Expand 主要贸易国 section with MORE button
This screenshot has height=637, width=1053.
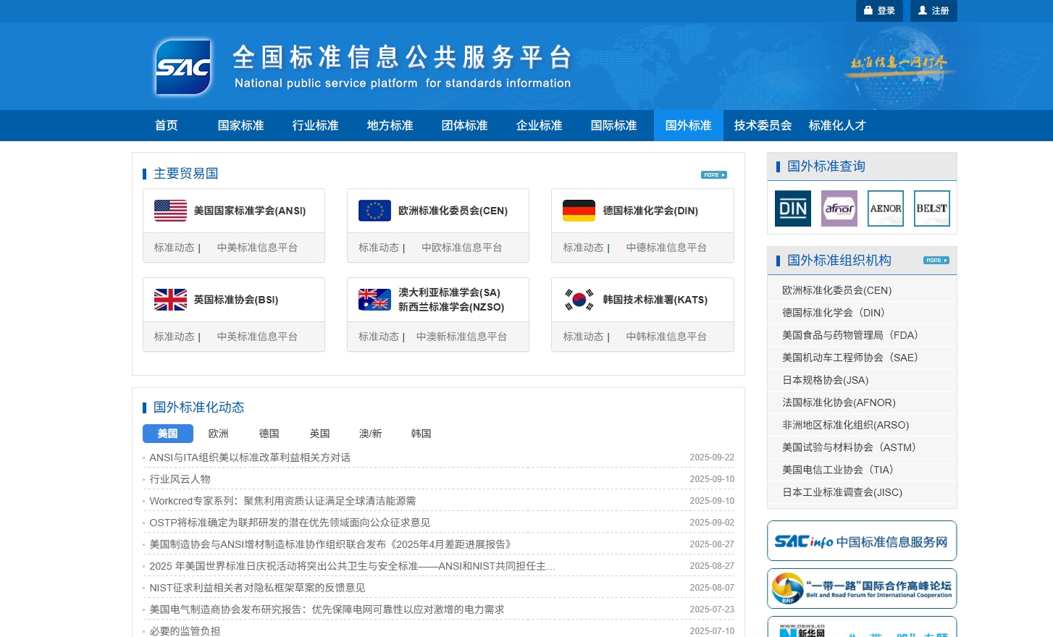pos(713,174)
